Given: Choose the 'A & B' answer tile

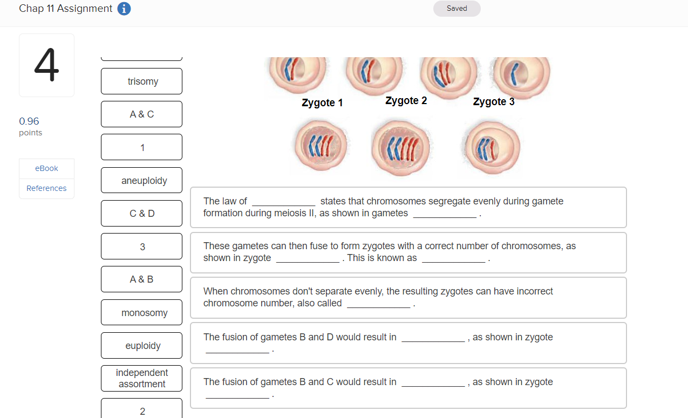Looking at the screenshot, I should click(x=141, y=279).
